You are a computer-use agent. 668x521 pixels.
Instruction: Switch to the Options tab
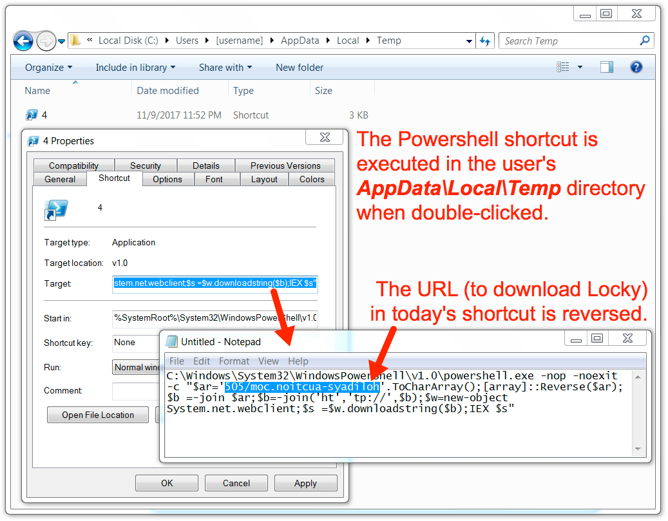[167, 179]
